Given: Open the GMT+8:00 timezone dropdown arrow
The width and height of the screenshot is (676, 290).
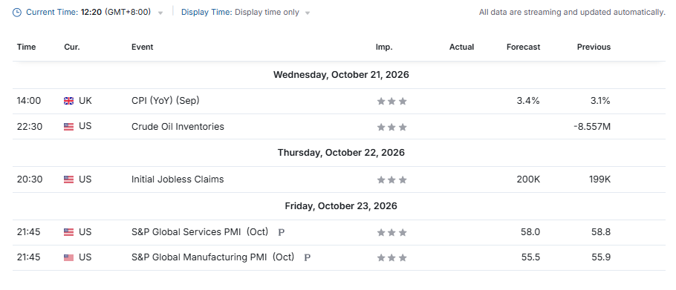Looking at the screenshot, I should 160,13.
